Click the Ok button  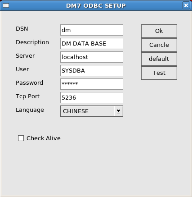(x=159, y=31)
